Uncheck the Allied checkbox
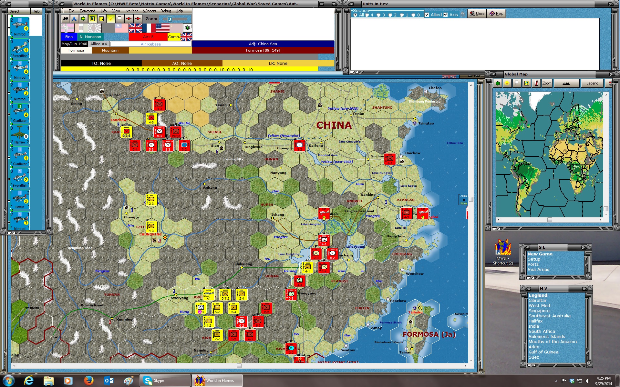The image size is (620, 387). coord(427,15)
